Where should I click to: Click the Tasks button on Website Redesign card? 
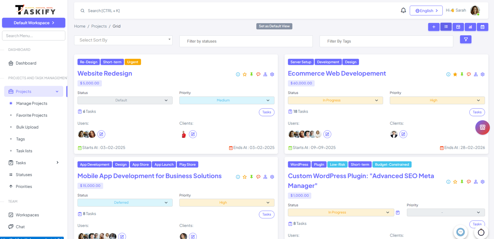266,112
